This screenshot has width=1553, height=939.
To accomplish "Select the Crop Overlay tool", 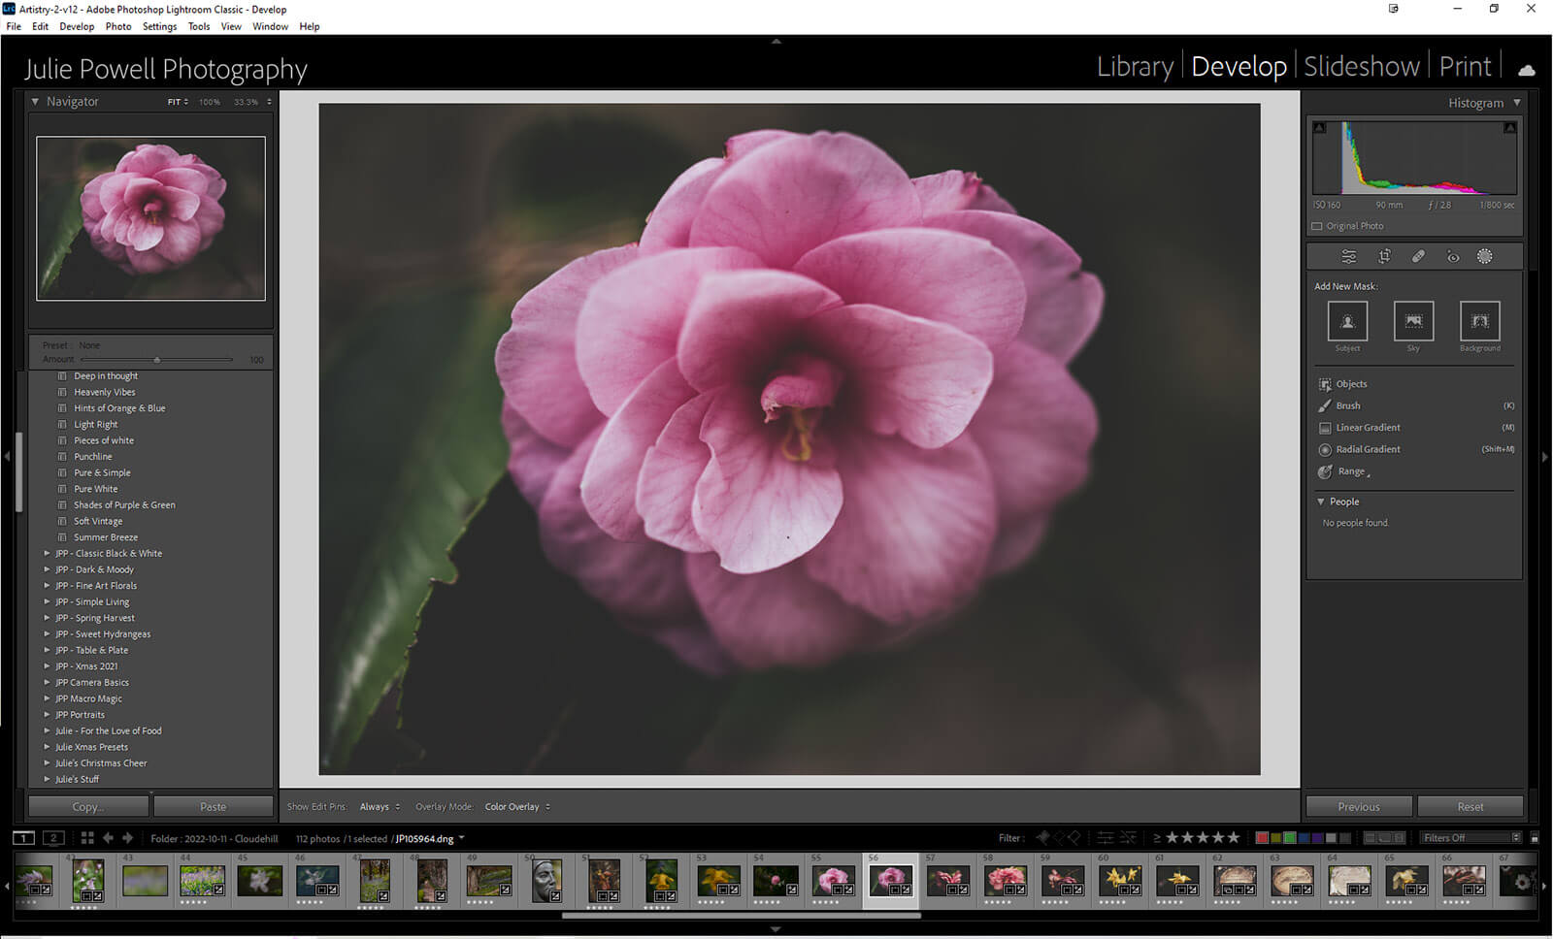I will [x=1384, y=257].
